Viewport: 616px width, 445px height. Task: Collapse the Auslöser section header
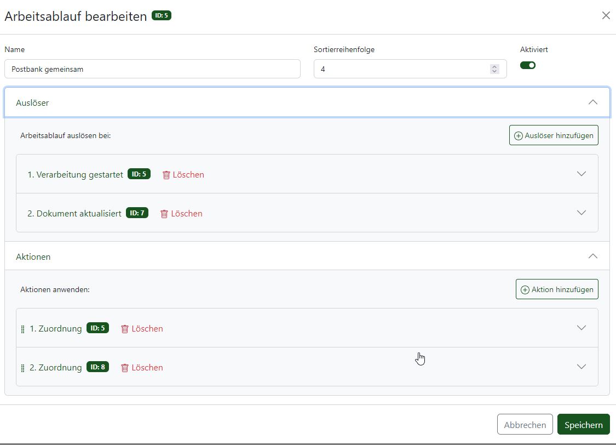592,102
